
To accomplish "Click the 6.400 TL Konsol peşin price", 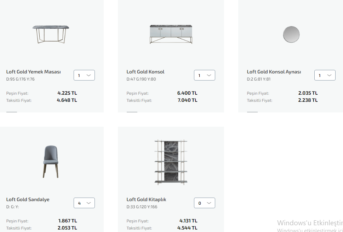I will pyautogui.click(x=187, y=93).
